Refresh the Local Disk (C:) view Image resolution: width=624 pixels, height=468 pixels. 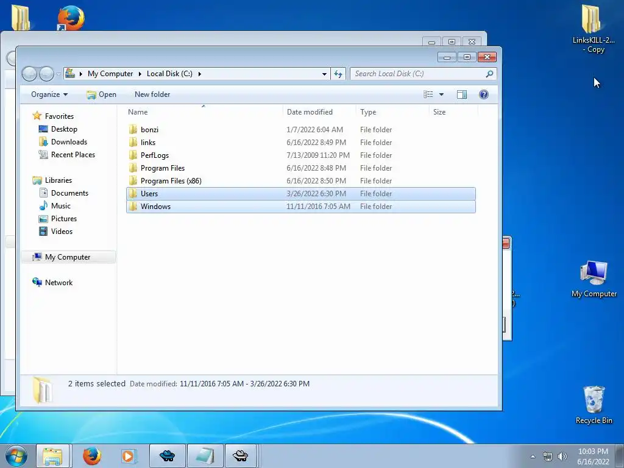(x=338, y=74)
